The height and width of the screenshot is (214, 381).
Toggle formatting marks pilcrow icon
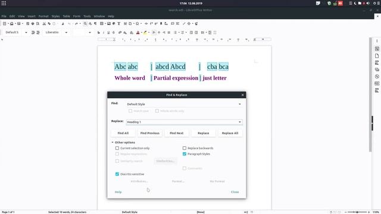(x=95, y=24)
